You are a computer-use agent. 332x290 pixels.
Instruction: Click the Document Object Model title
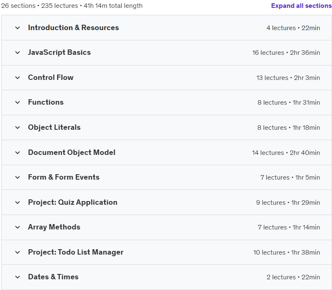[x=72, y=152]
